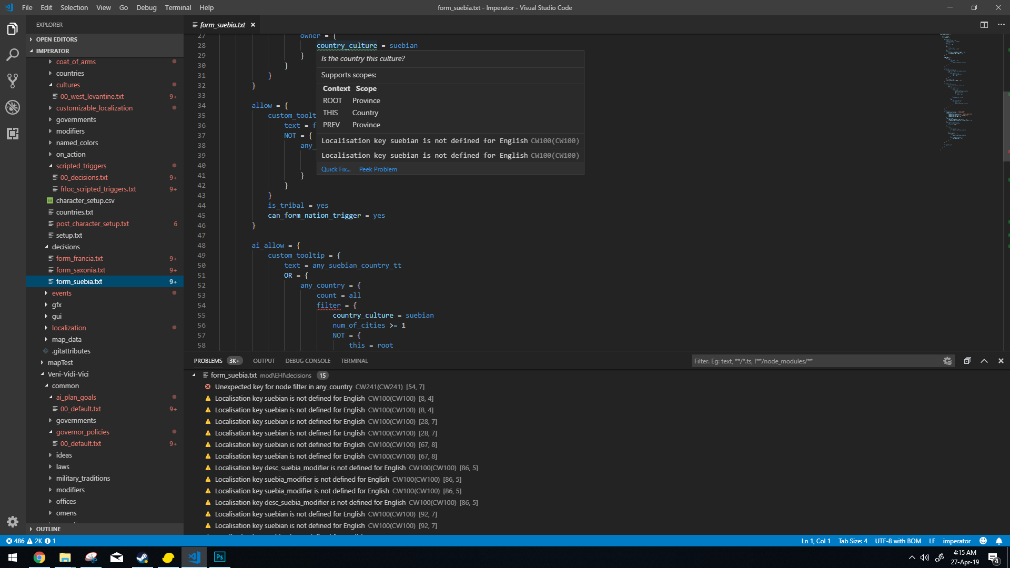Viewport: 1010px width, 568px height.
Task: Open the Extensions view
Action: pyautogui.click(x=13, y=134)
